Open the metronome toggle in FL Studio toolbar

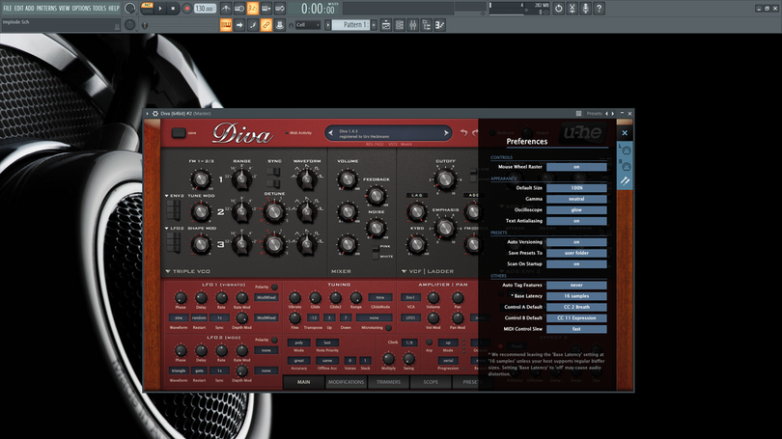226,9
